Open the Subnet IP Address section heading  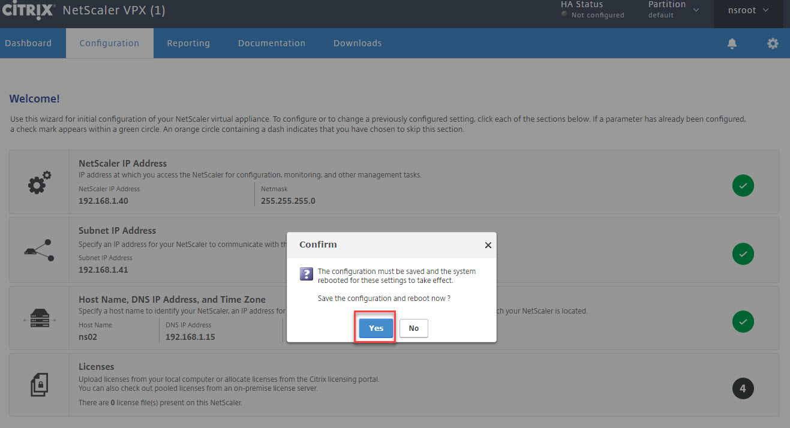click(117, 230)
